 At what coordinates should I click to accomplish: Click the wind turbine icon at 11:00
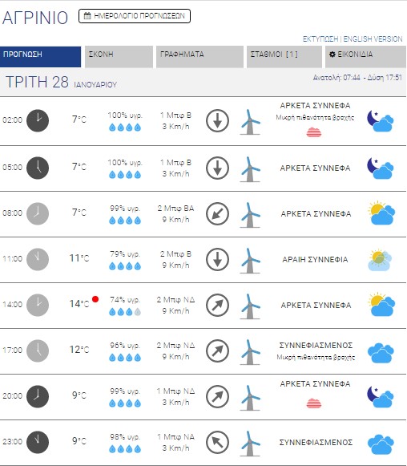click(x=250, y=260)
